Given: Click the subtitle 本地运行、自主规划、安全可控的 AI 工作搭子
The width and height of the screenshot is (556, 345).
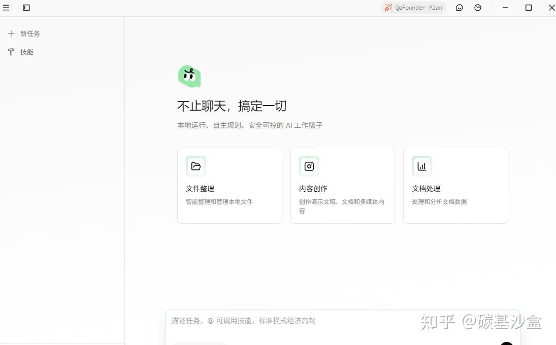Looking at the screenshot, I should tap(250, 125).
